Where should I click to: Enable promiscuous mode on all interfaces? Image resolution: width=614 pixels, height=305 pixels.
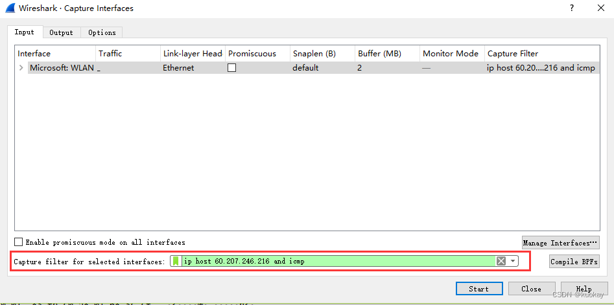[18, 242]
